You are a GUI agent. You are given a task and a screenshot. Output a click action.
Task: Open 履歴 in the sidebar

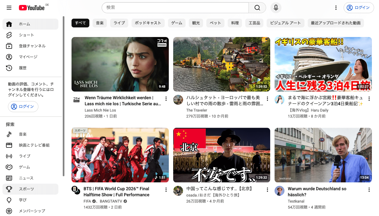[30, 68]
